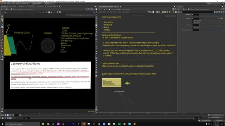Expand the scene view path dropdown arrow
Viewport: 225px width, 126px height.
84,9
